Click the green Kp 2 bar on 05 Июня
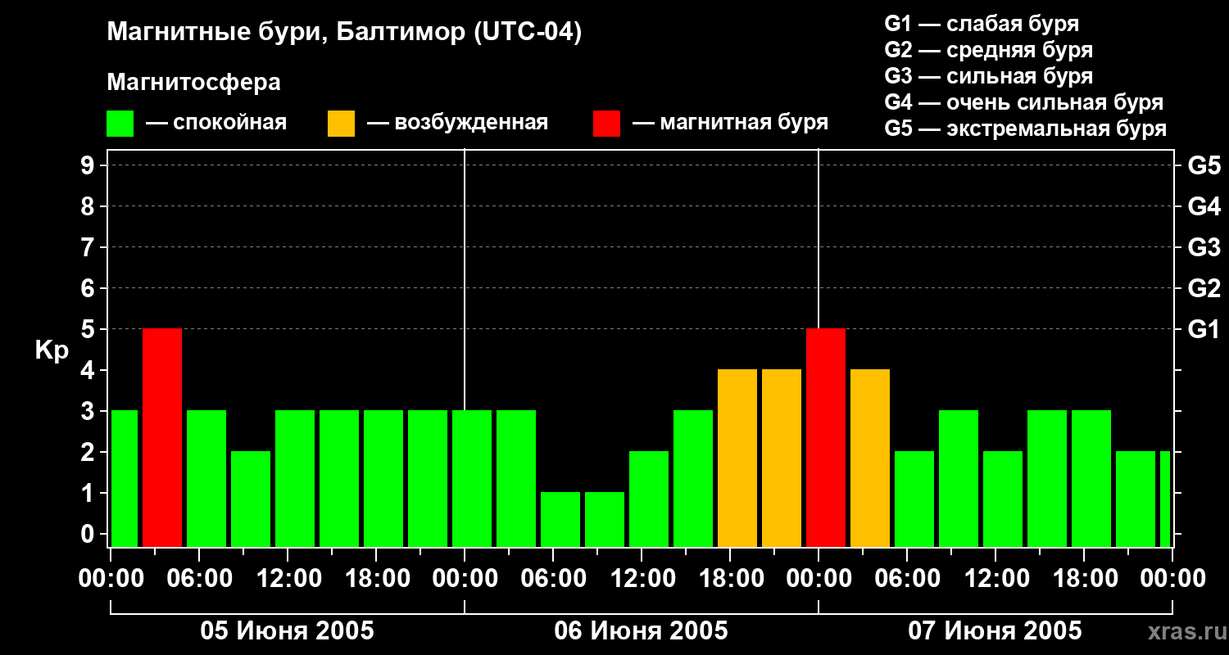Image resolution: width=1229 pixels, height=655 pixels. (251, 499)
